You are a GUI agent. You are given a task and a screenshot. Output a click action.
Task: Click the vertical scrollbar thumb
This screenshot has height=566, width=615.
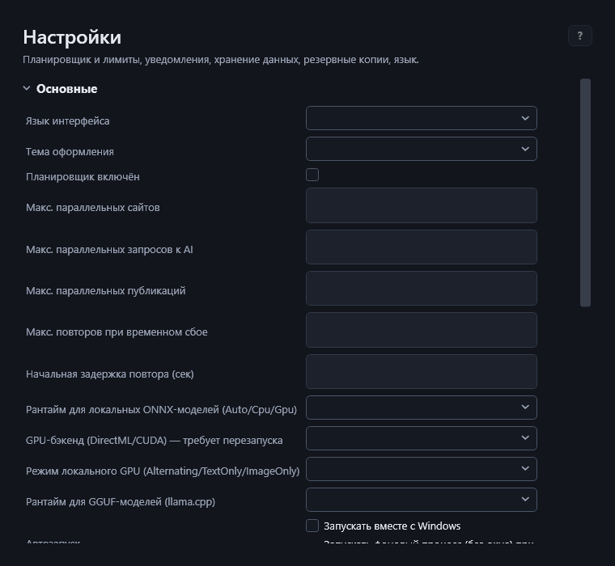coord(585,192)
